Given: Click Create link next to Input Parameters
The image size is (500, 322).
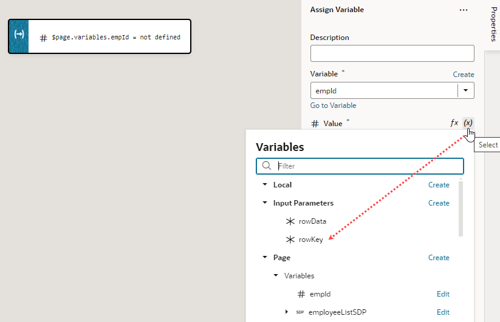Looking at the screenshot, I should 439,203.
